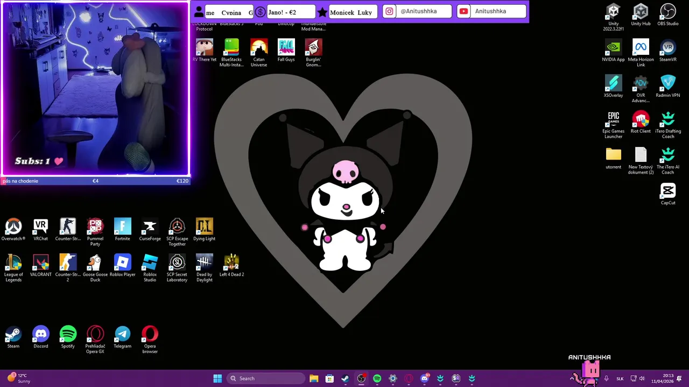
Task: Open the VALORANT desktop shortcut
Action: [40, 266]
